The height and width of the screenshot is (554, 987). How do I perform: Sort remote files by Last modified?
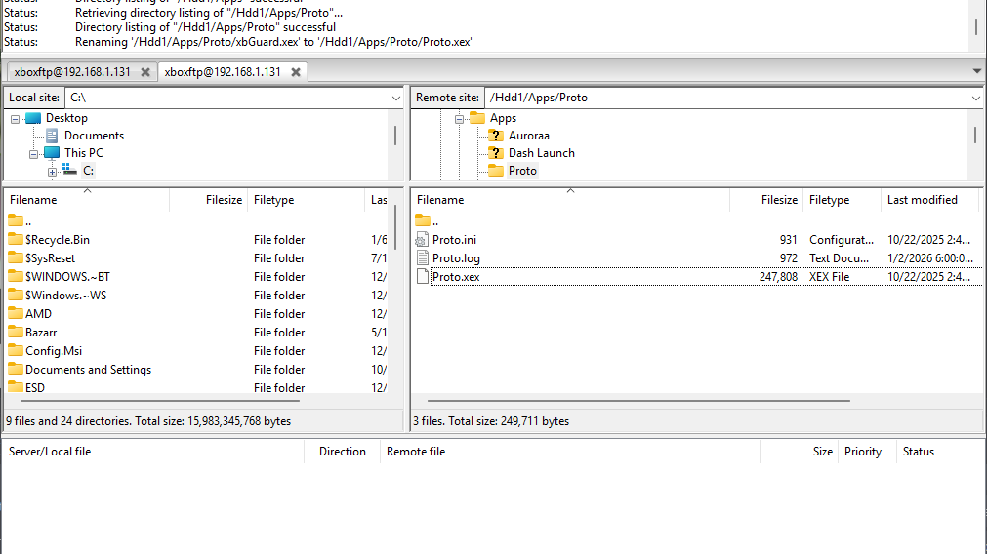coord(929,200)
